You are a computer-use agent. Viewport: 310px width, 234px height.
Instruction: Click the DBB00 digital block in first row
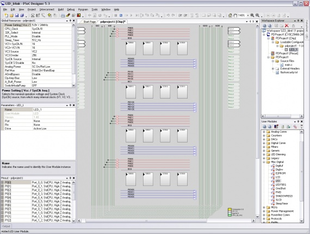(x=131, y=48)
